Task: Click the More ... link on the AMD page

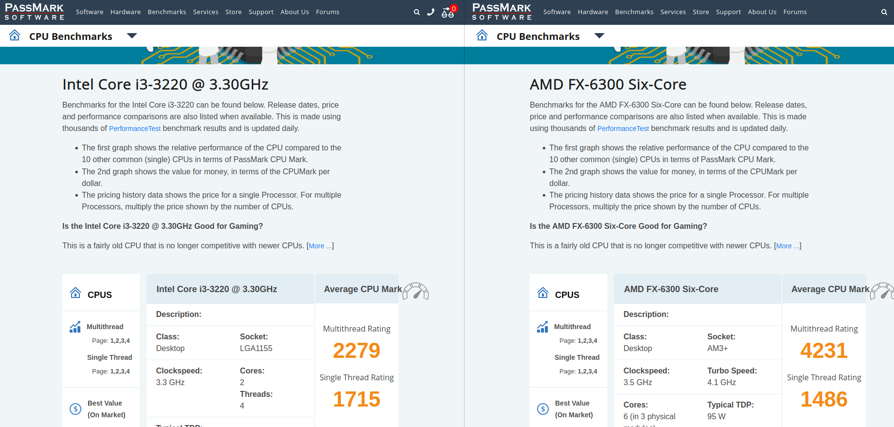Action: pyautogui.click(x=788, y=246)
